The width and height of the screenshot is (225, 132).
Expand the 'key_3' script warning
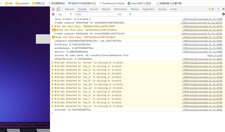55,70
